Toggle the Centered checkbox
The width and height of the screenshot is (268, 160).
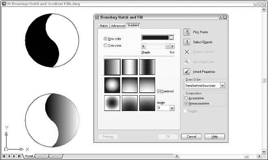tap(159, 91)
